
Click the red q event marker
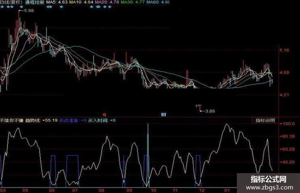click(x=104, y=114)
